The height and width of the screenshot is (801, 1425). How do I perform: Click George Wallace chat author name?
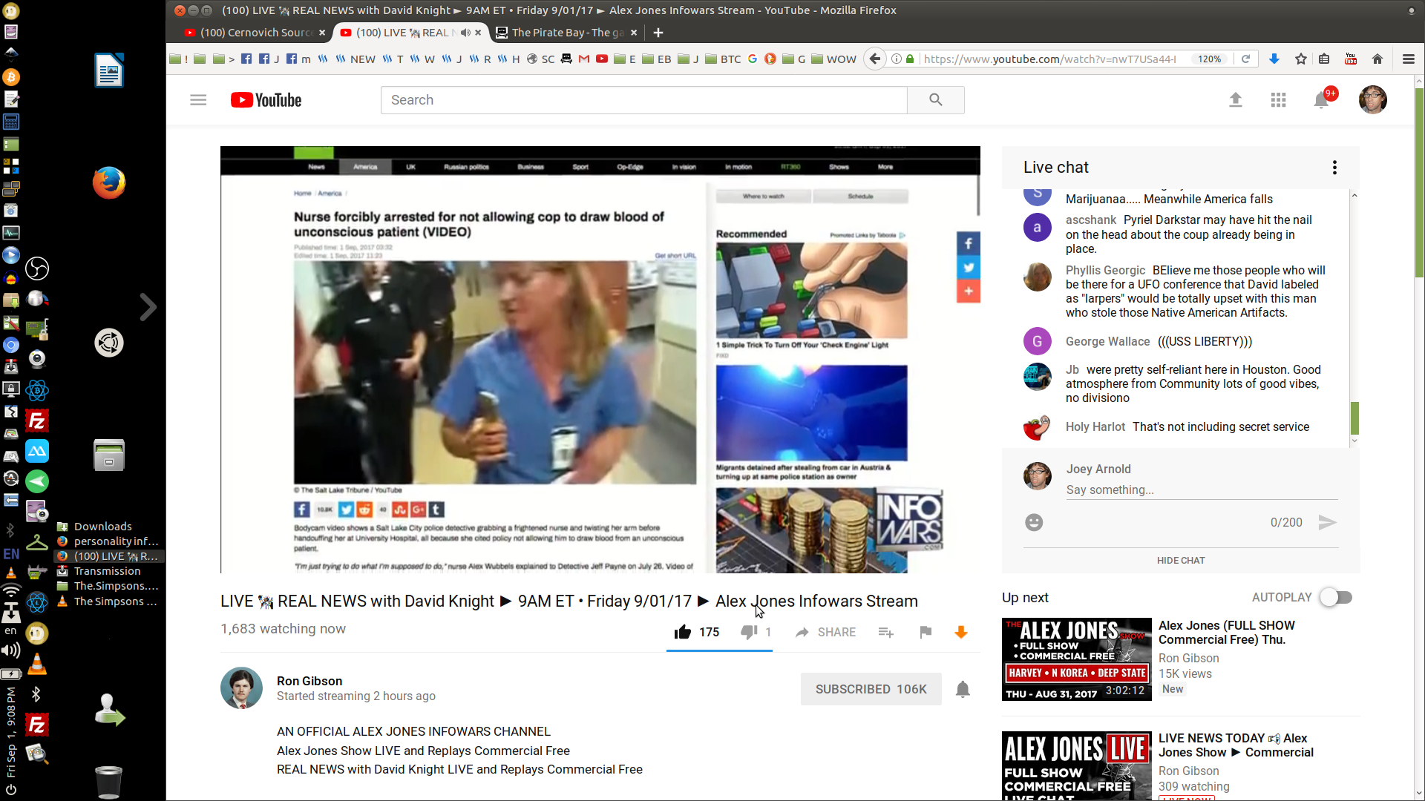tap(1107, 341)
